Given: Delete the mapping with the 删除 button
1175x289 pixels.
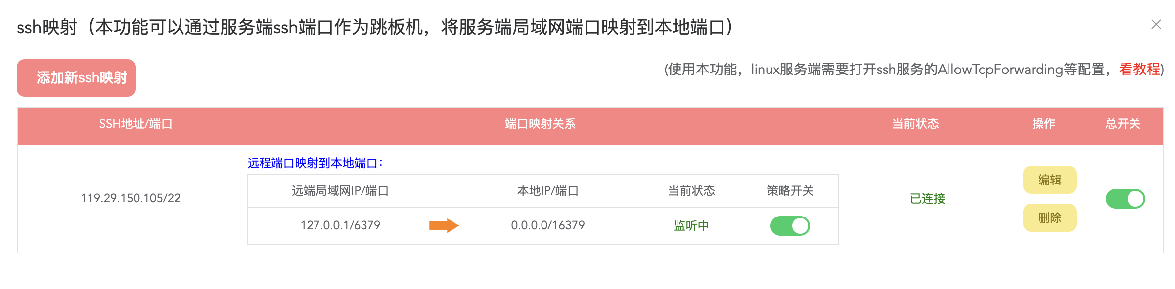Looking at the screenshot, I should pos(1049,218).
